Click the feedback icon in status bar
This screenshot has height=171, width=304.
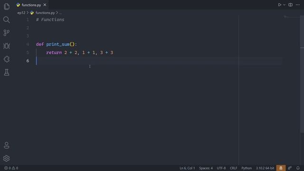290,168
